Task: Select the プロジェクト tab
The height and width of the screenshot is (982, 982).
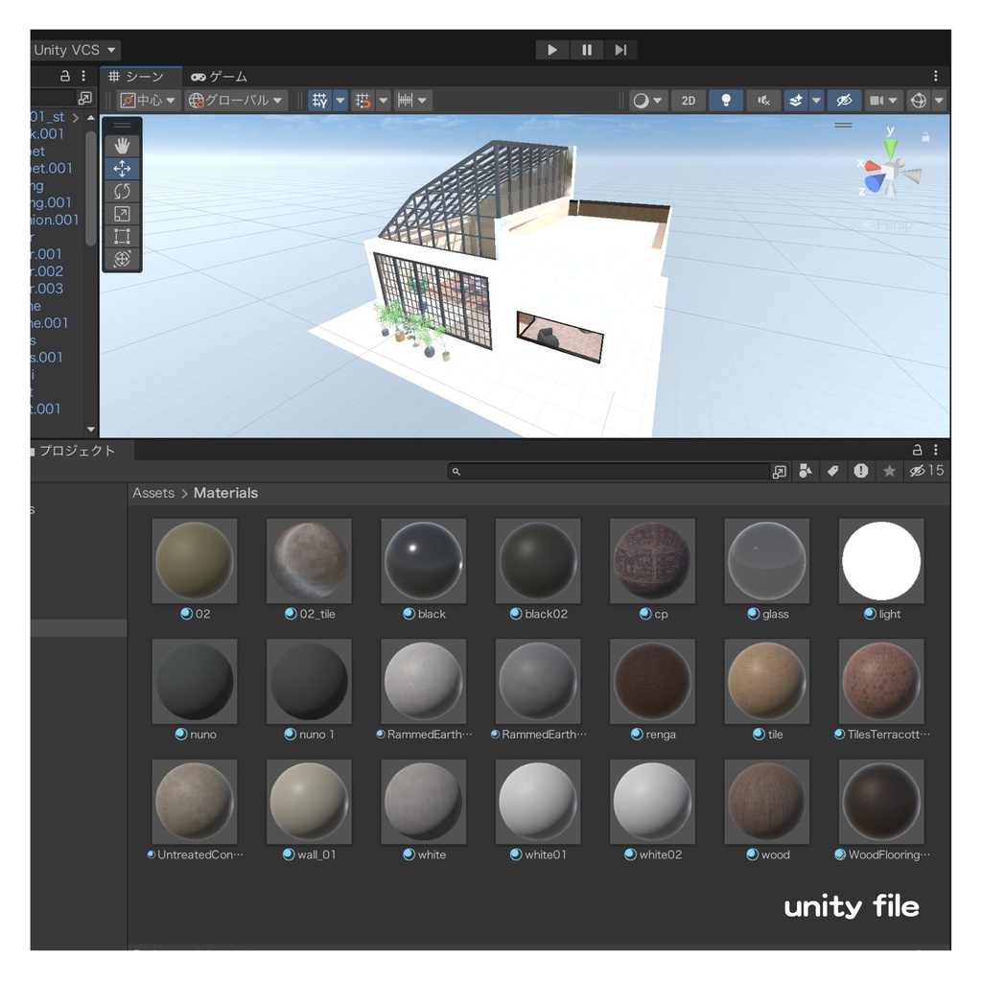Action: click(78, 451)
